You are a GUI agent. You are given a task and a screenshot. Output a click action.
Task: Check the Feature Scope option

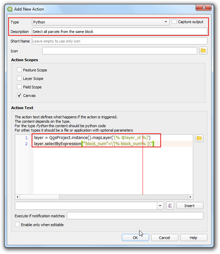(x=19, y=70)
